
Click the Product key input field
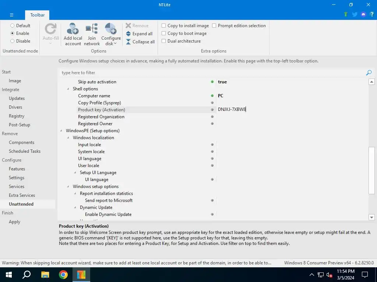click(292, 109)
